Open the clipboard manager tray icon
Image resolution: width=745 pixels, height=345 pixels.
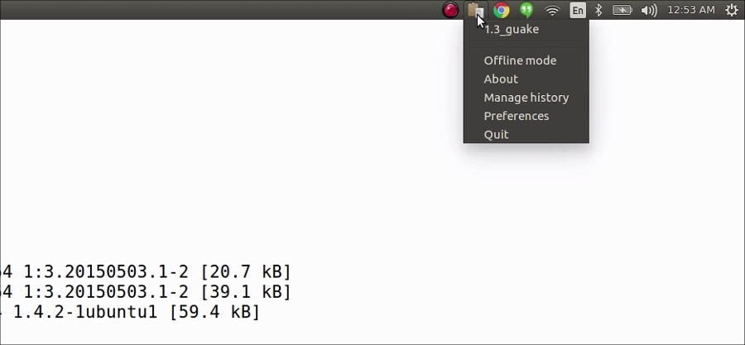[476, 10]
